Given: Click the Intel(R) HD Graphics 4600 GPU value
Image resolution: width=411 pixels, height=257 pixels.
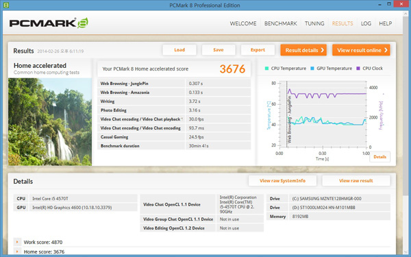Looking at the screenshot, I should tap(72, 208).
